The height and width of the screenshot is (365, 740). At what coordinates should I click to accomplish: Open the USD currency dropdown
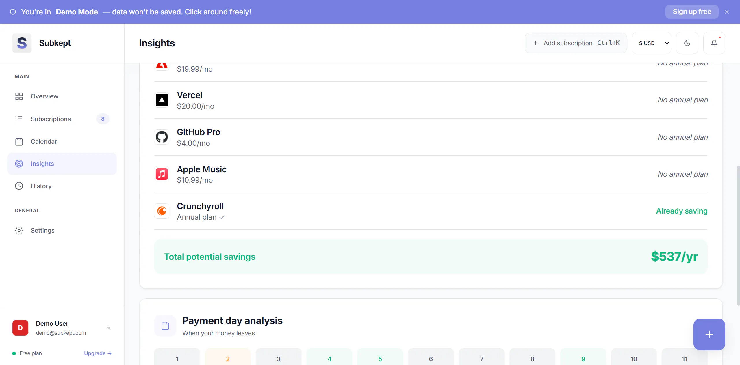652,43
